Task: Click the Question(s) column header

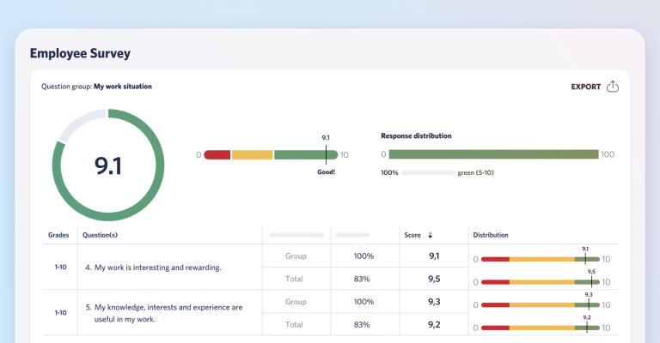Action: pyautogui.click(x=100, y=235)
